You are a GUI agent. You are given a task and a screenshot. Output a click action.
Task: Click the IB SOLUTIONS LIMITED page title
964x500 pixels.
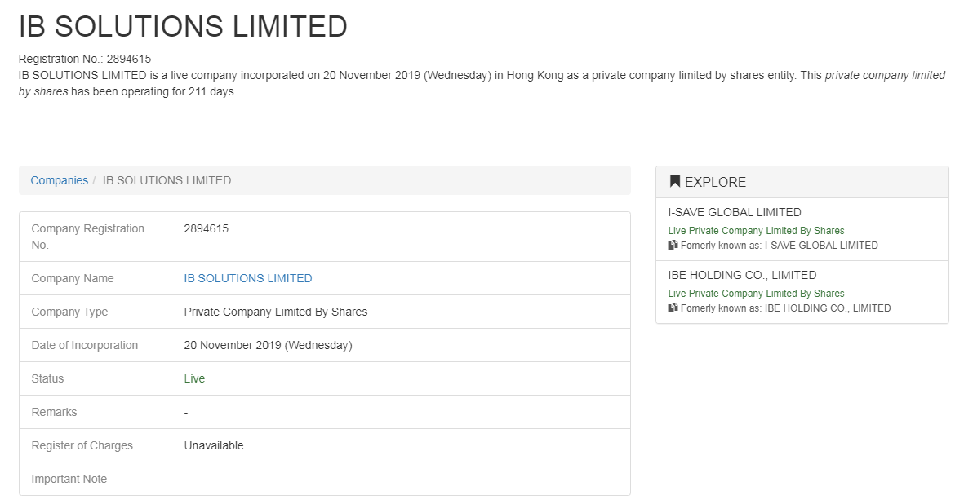(x=183, y=26)
